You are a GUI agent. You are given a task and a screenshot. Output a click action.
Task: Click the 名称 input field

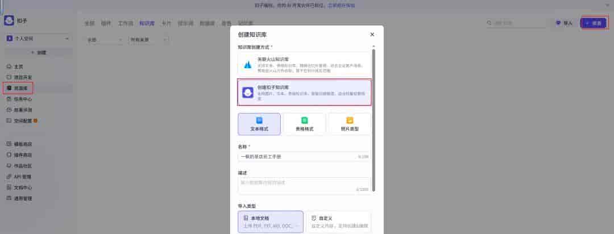(304, 157)
